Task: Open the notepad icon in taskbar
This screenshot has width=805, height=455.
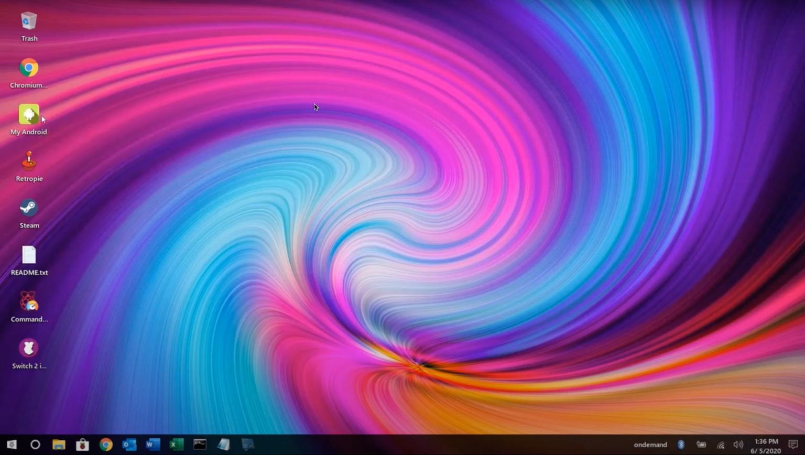Action: 224,445
